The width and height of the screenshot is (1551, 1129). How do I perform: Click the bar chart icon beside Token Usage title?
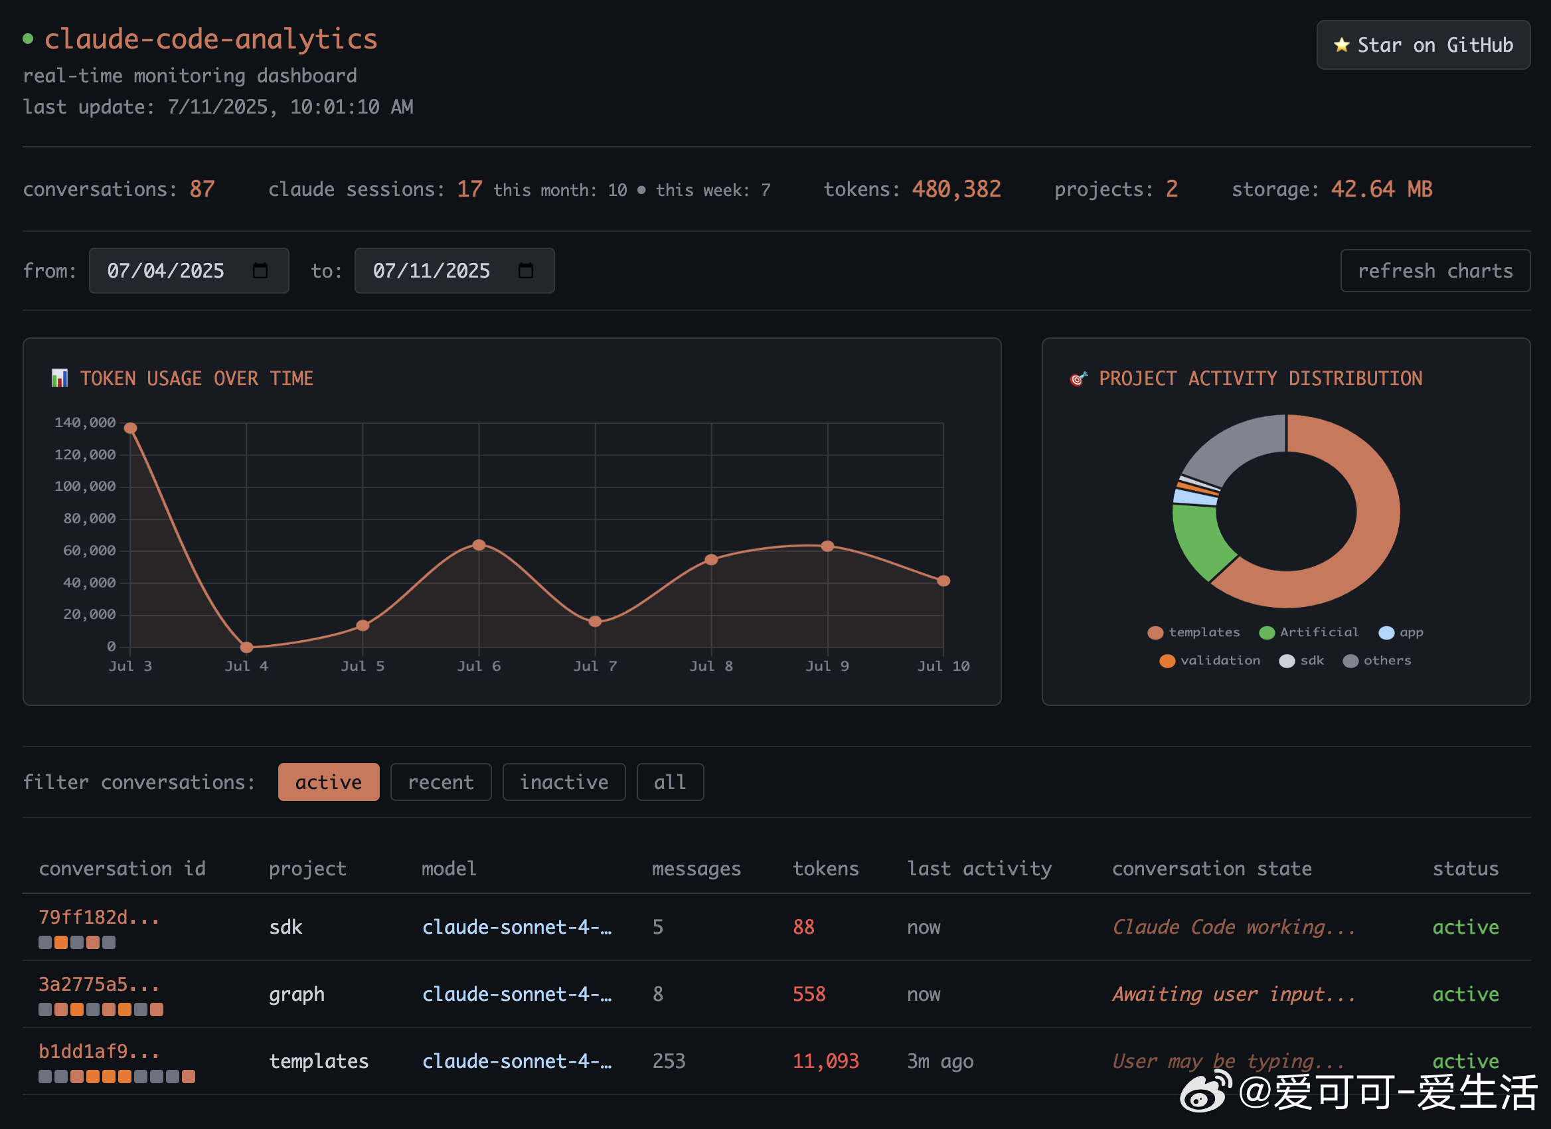[x=60, y=378]
